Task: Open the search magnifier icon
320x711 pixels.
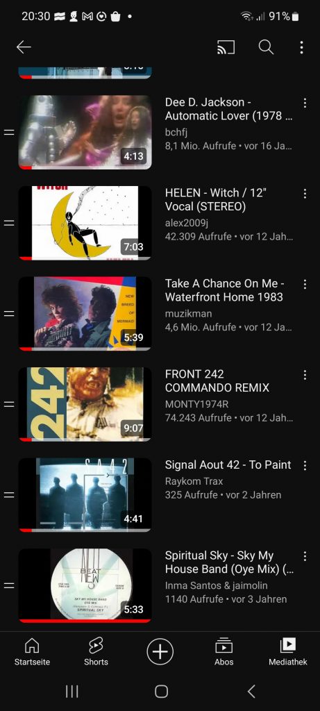Action: tap(266, 47)
